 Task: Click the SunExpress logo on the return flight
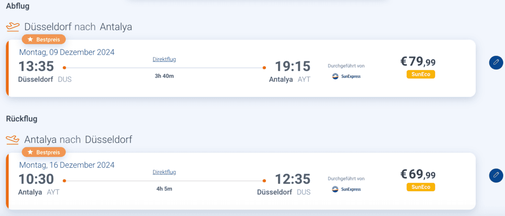(347, 189)
